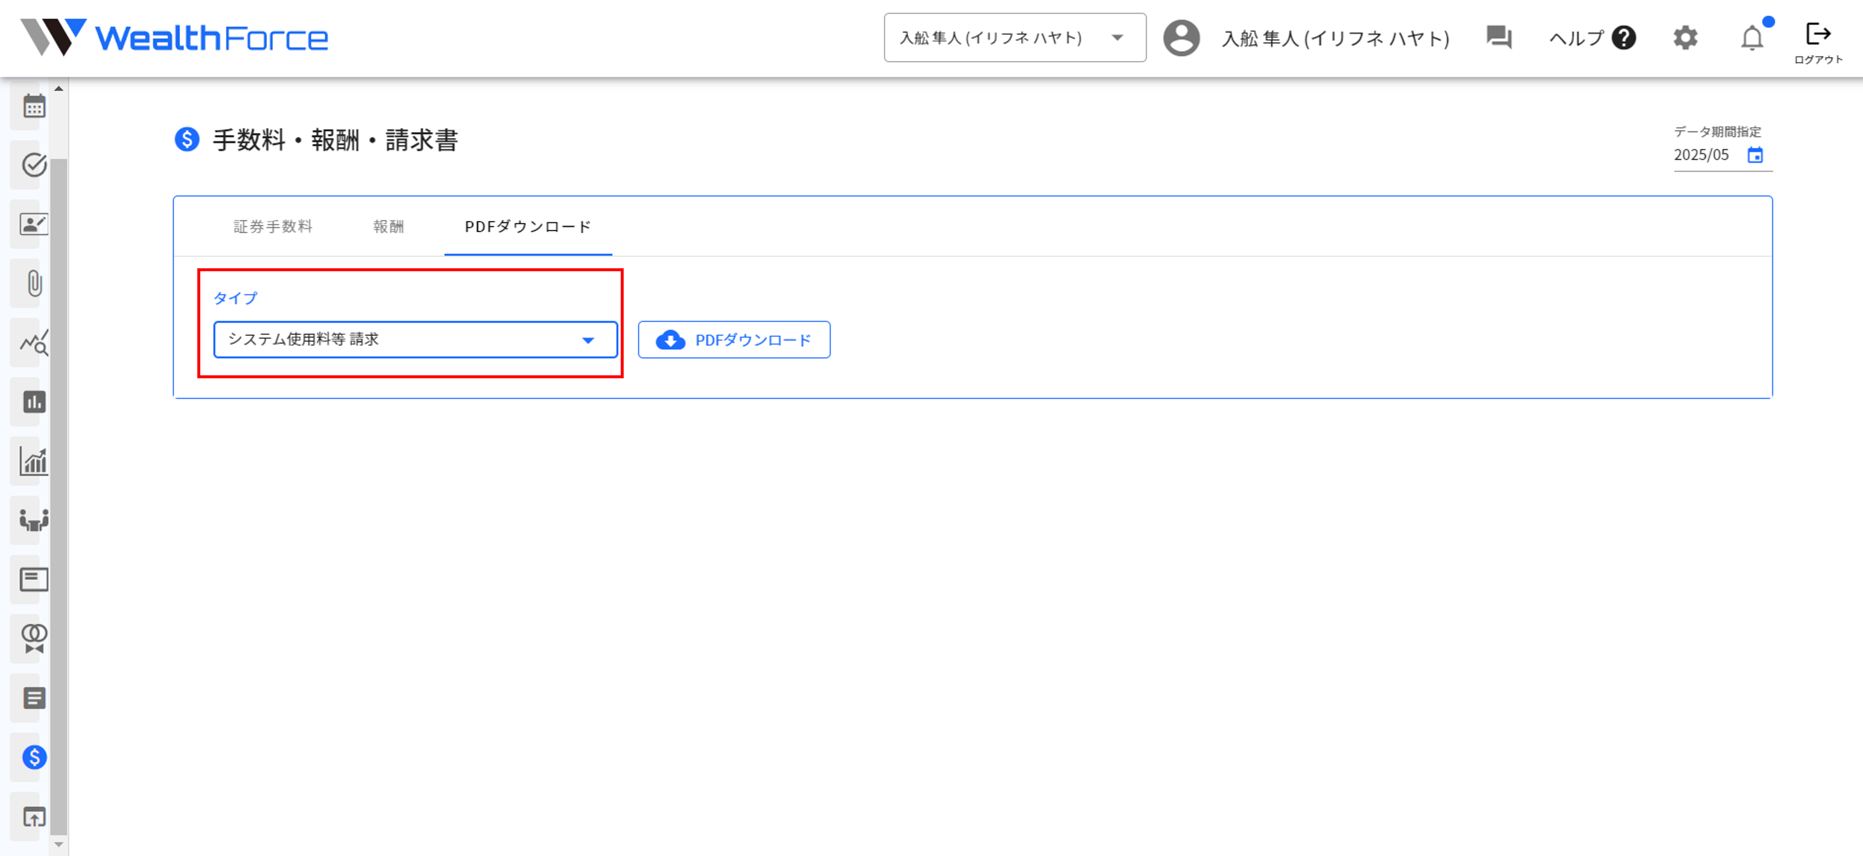Switch to the 証券手数料 tab

[x=273, y=226]
